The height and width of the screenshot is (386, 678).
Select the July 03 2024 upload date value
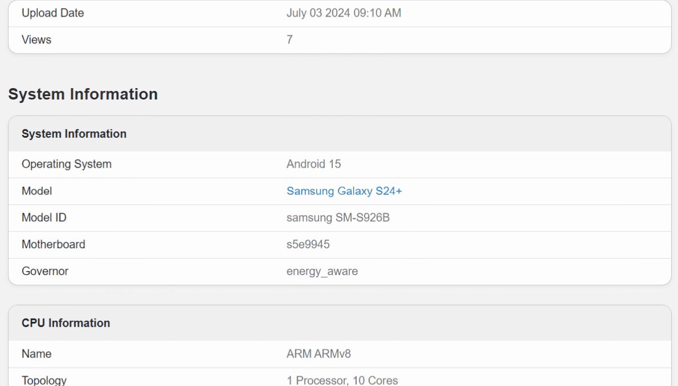point(344,13)
